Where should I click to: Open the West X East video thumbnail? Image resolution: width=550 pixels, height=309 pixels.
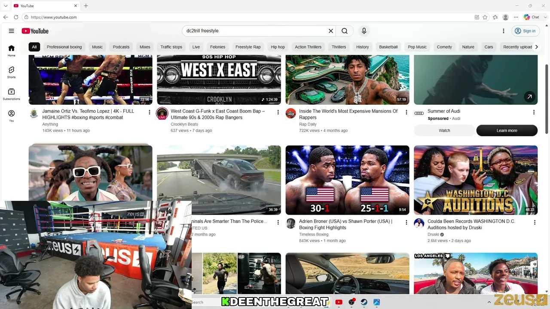(219, 80)
